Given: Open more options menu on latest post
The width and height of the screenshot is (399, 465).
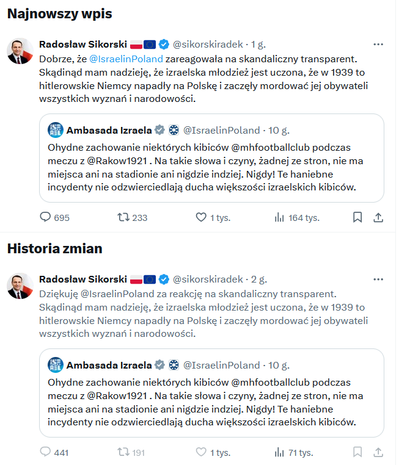Looking at the screenshot, I should point(378,44).
